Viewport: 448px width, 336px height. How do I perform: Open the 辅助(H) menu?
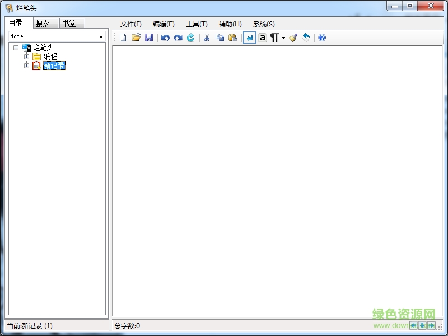(230, 24)
